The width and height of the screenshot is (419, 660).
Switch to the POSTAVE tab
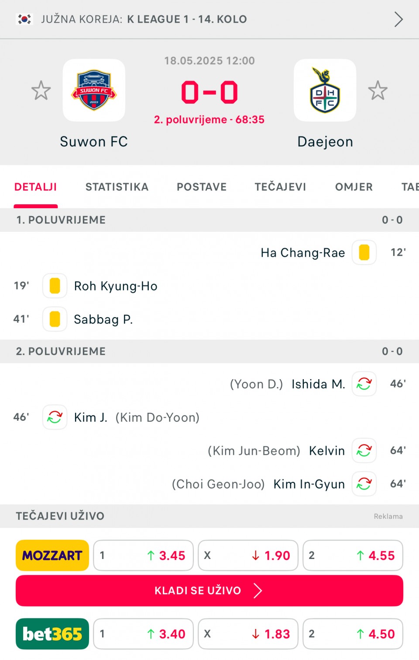click(202, 187)
